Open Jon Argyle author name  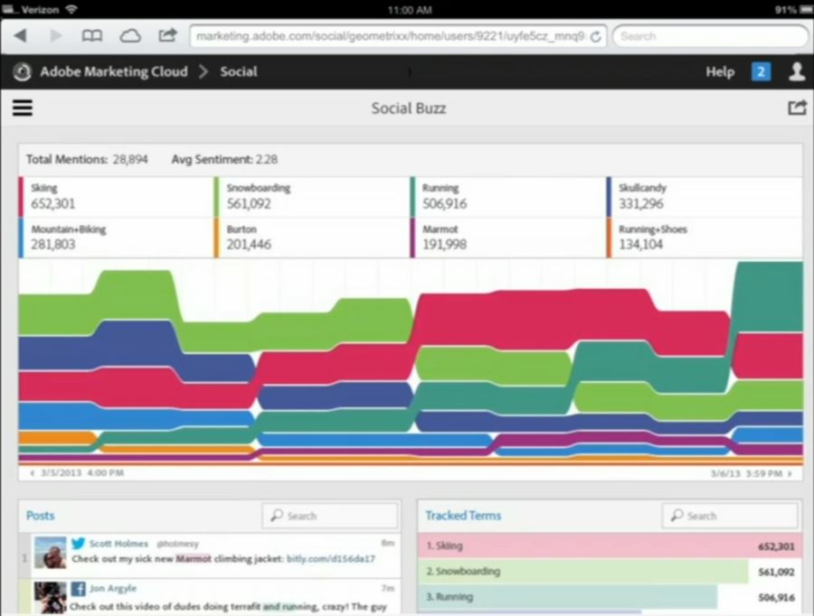click(x=113, y=588)
